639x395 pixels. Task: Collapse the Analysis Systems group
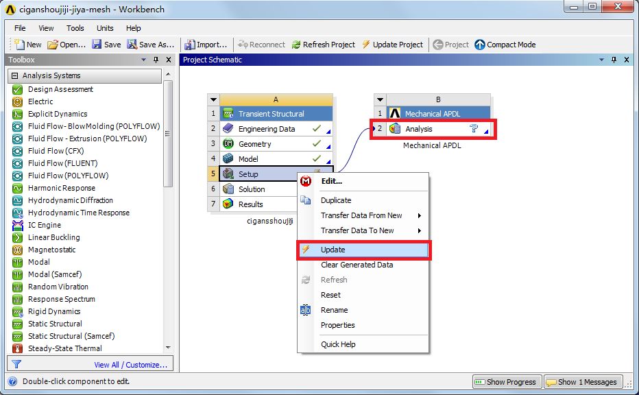pyautogui.click(x=15, y=76)
